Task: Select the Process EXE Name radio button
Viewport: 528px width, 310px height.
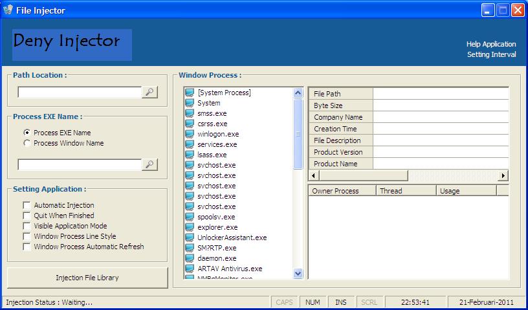Action: 27,133
